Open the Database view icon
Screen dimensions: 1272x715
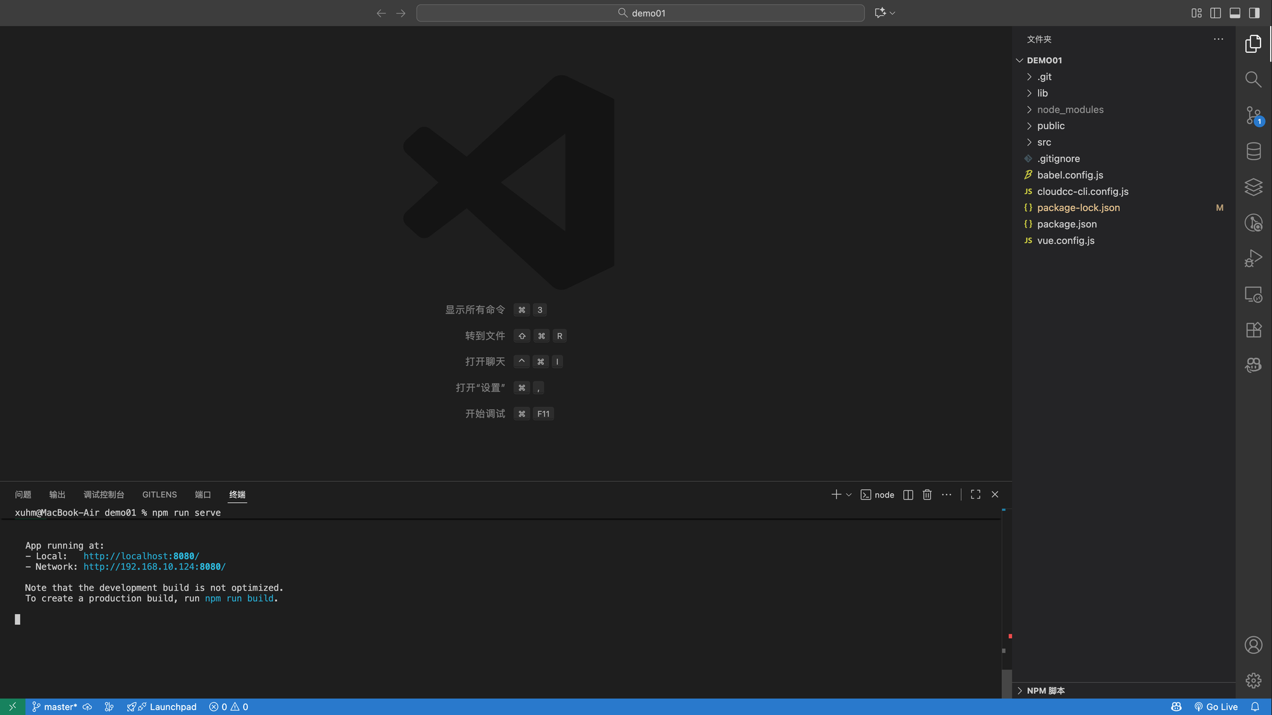(1253, 151)
